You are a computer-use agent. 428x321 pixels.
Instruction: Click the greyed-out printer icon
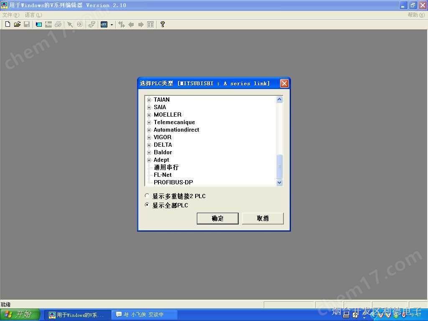[58, 25]
